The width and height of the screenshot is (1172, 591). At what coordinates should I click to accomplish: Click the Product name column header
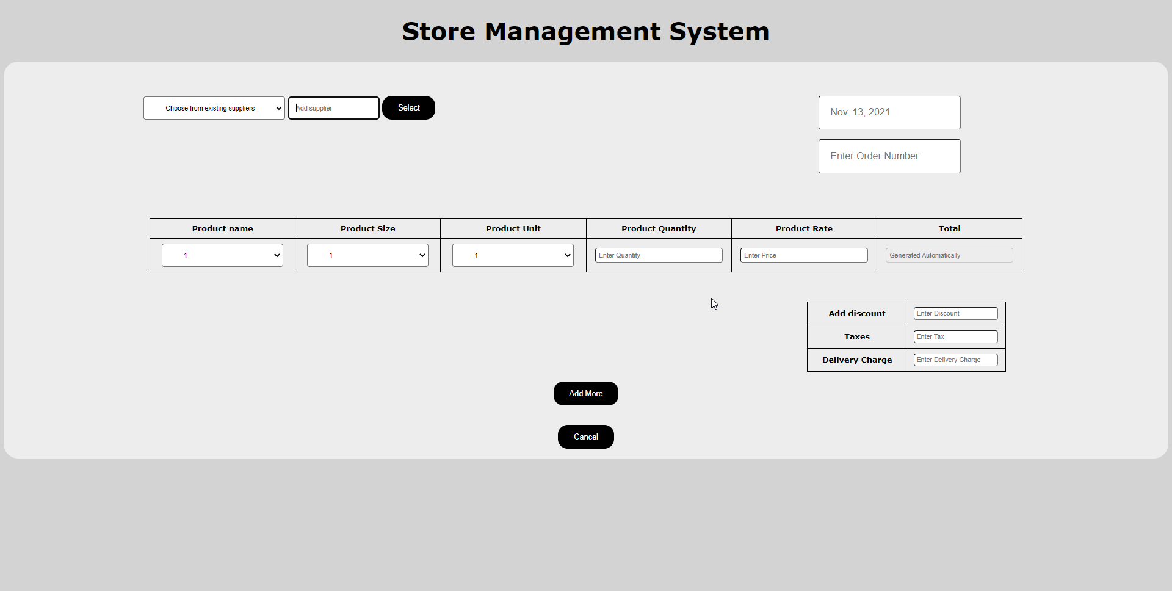222,228
